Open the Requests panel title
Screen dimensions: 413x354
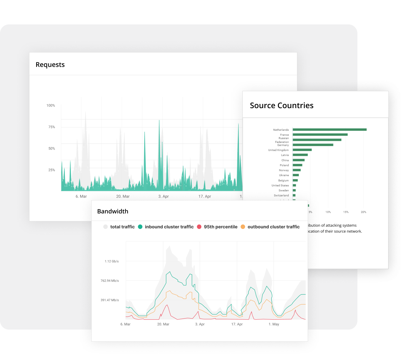(x=50, y=65)
